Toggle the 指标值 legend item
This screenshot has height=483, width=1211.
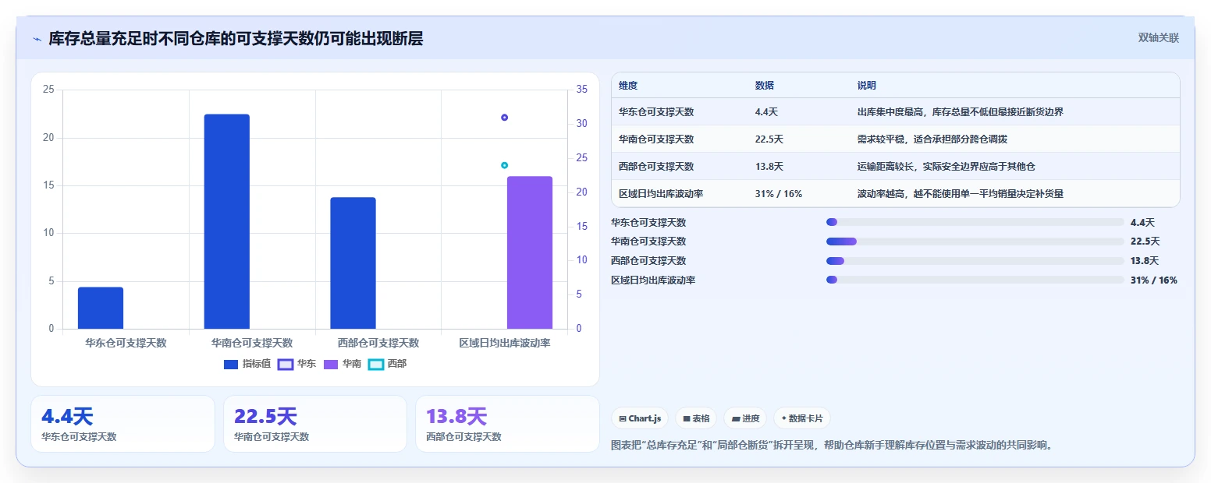(x=247, y=364)
